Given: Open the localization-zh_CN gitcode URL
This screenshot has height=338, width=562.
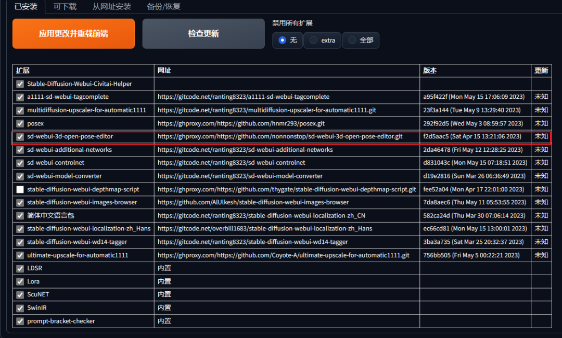Looking at the screenshot, I should [x=261, y=216].
